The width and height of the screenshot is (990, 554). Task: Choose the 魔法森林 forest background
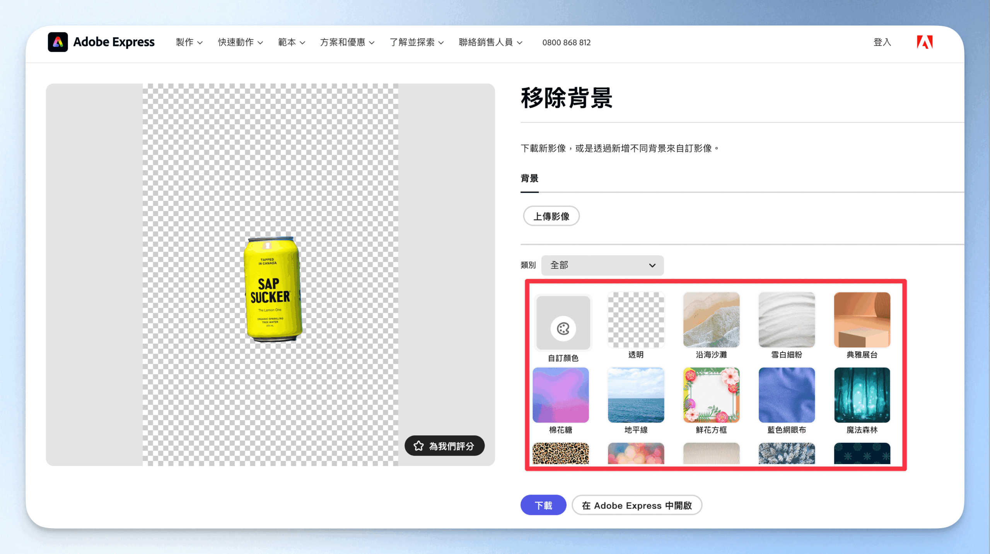[x=862, y=395]
